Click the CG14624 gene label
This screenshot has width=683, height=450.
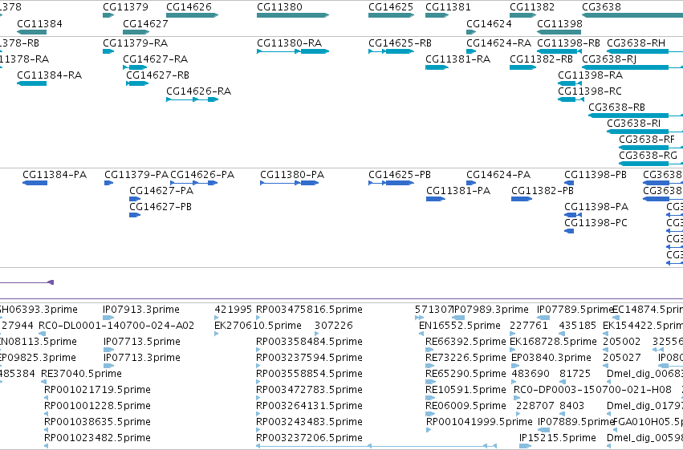coord(489,24)
